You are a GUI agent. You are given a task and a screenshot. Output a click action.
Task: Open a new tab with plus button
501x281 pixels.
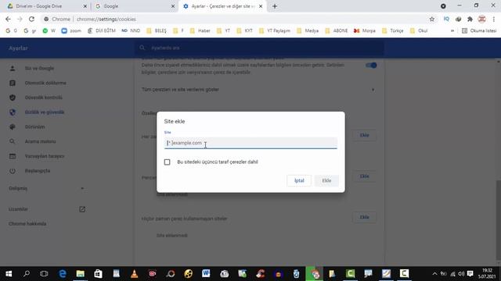tap(275, 6)
